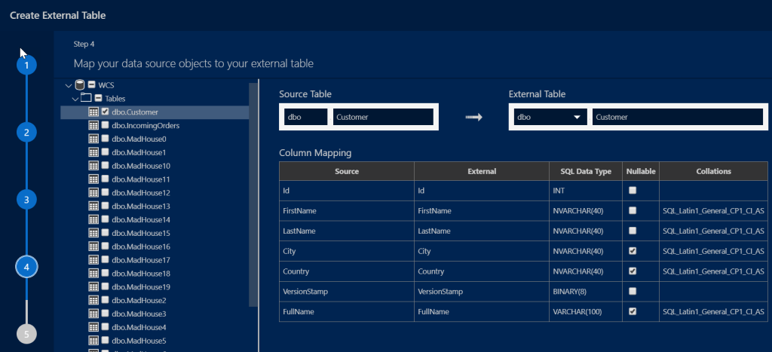Select dbo.MadHouse18 in the tree
The height and width of the screenshot is (352, 772).
[130, 274]
